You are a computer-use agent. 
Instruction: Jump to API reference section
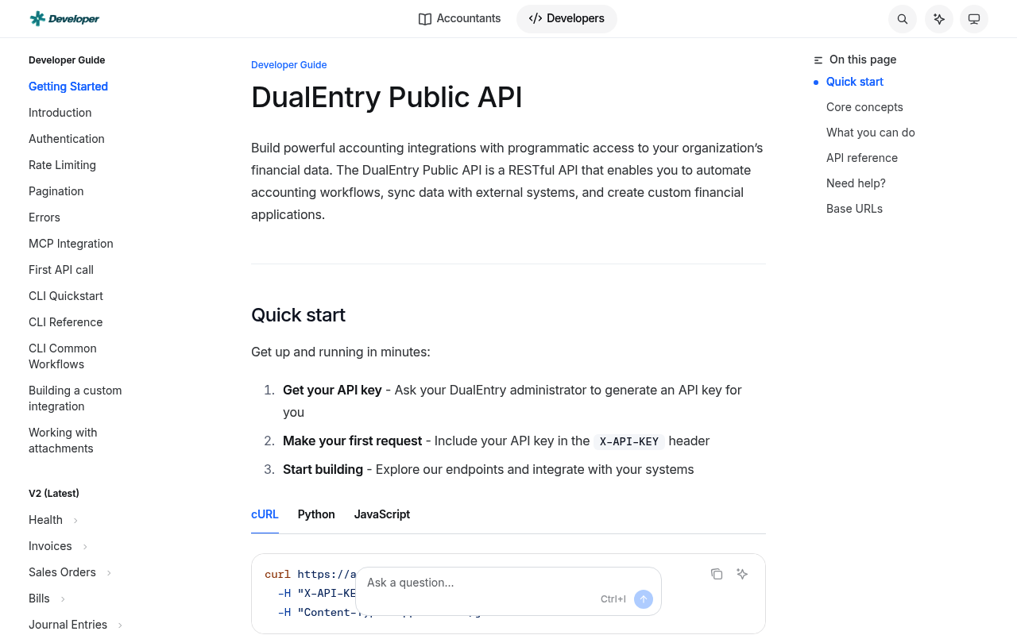[x=862, y=158]
